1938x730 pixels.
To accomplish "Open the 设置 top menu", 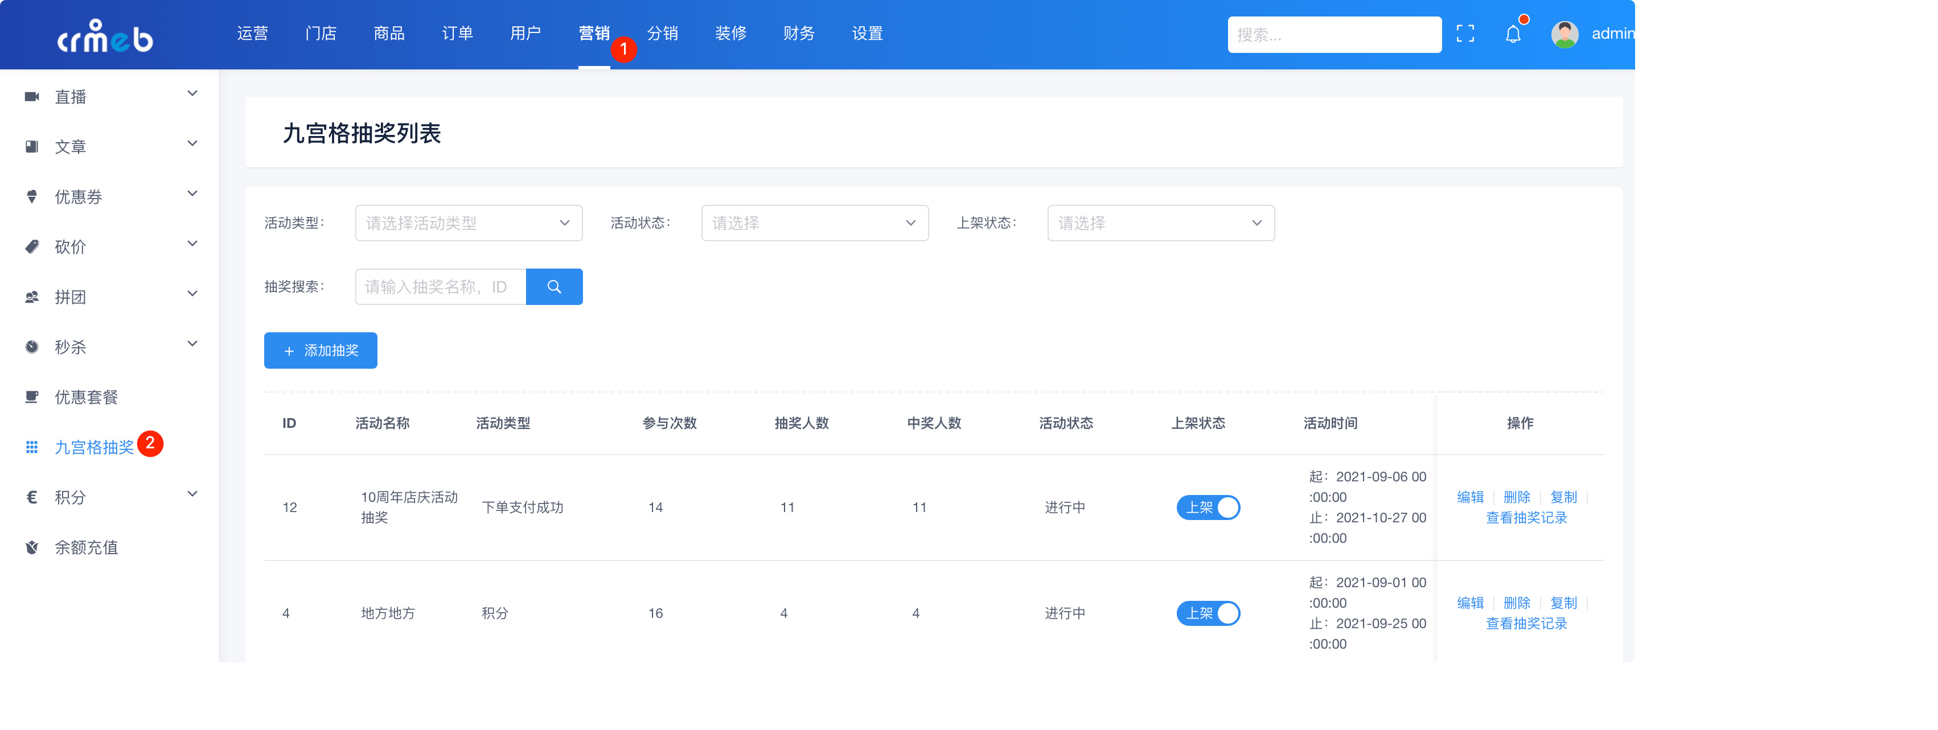I will [x=868, y=34].
